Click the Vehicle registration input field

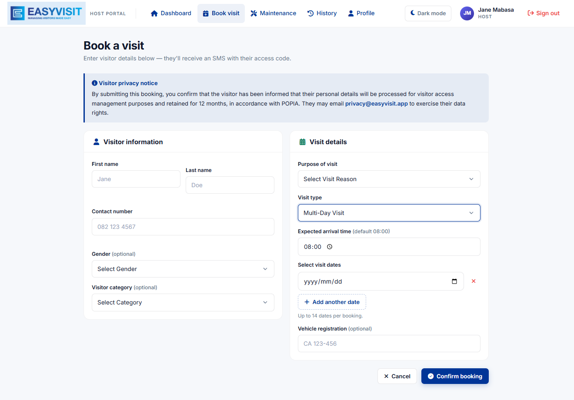[x=389, y=344]
